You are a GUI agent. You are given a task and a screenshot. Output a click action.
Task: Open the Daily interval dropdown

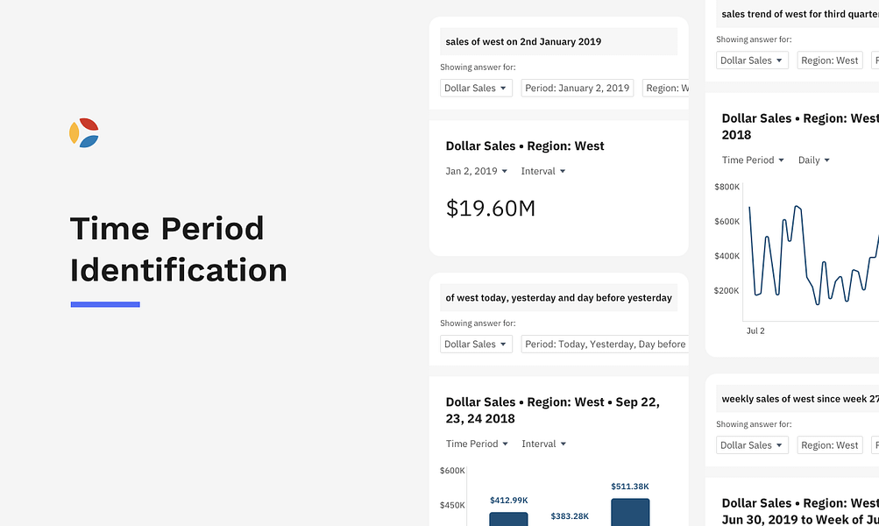[x=813, y=160]
